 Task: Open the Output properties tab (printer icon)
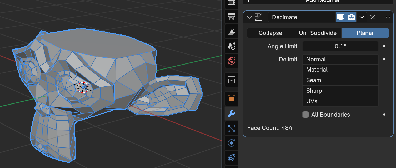click(231, 17)
